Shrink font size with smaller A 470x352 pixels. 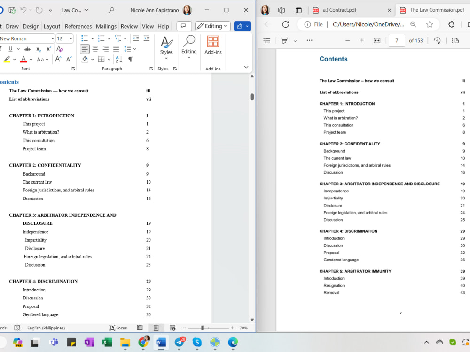click(x=69, y=59)
